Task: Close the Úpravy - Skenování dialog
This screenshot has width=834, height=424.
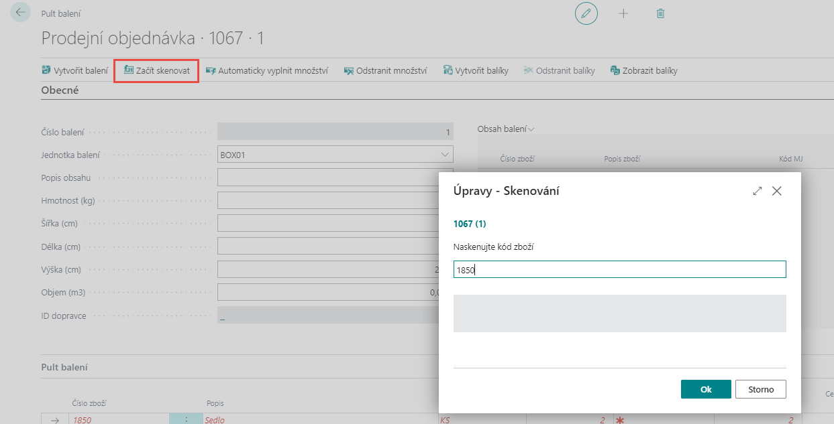Action: 777,191
